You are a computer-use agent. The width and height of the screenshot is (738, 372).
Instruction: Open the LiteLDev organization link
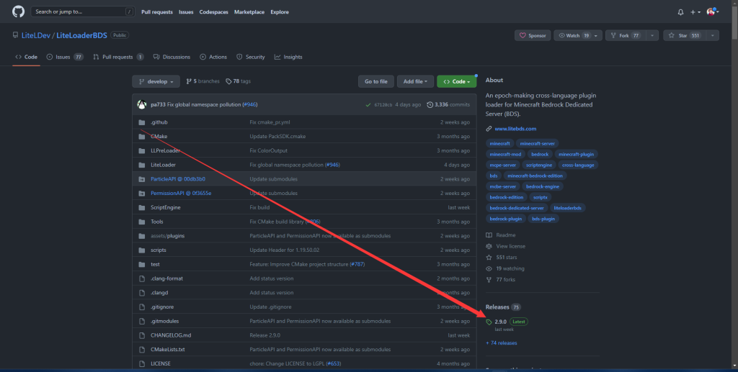coord(36,35)
